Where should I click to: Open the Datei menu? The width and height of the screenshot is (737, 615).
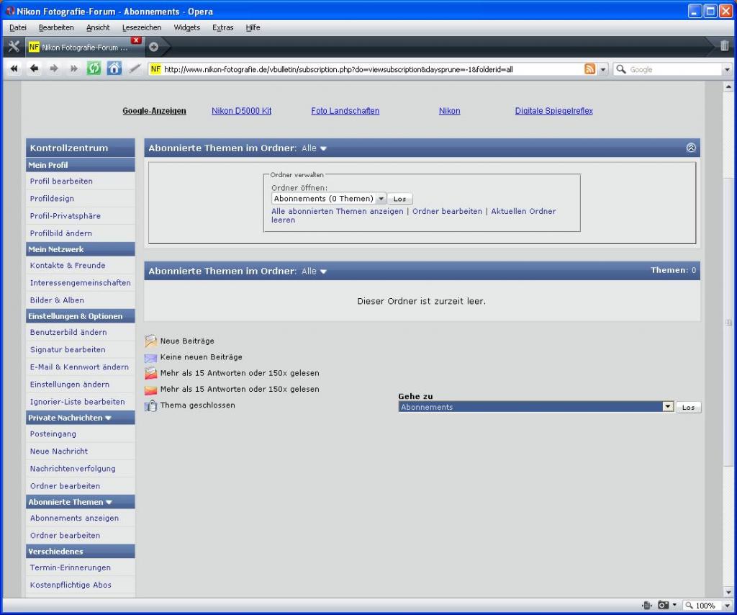[x=18, y=27]
